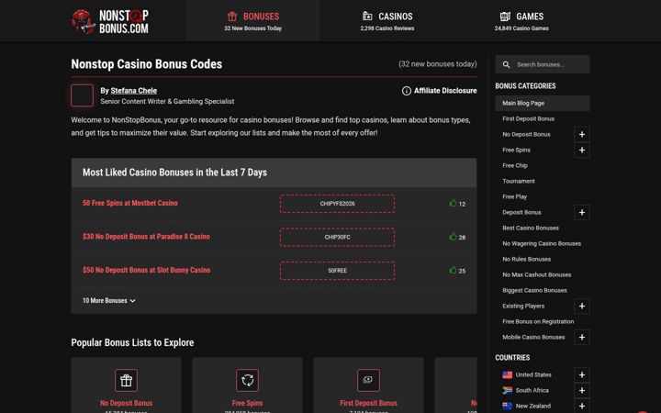661x413 pixels.
Task: Click the New Zealand flag icon
Action: tap(508, 406)
